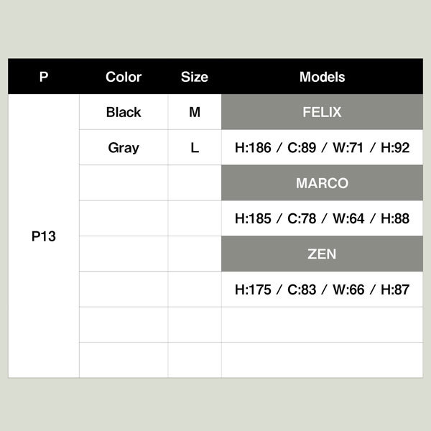Image resolution: width=431 pixels, height=431 pixels.
Task: Click the size L cell
Action: click(195, 148)
